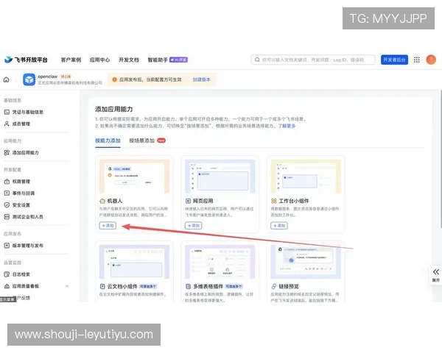
Task: Click the 链接预览 link icon
Action: click(x=274, y=286)
